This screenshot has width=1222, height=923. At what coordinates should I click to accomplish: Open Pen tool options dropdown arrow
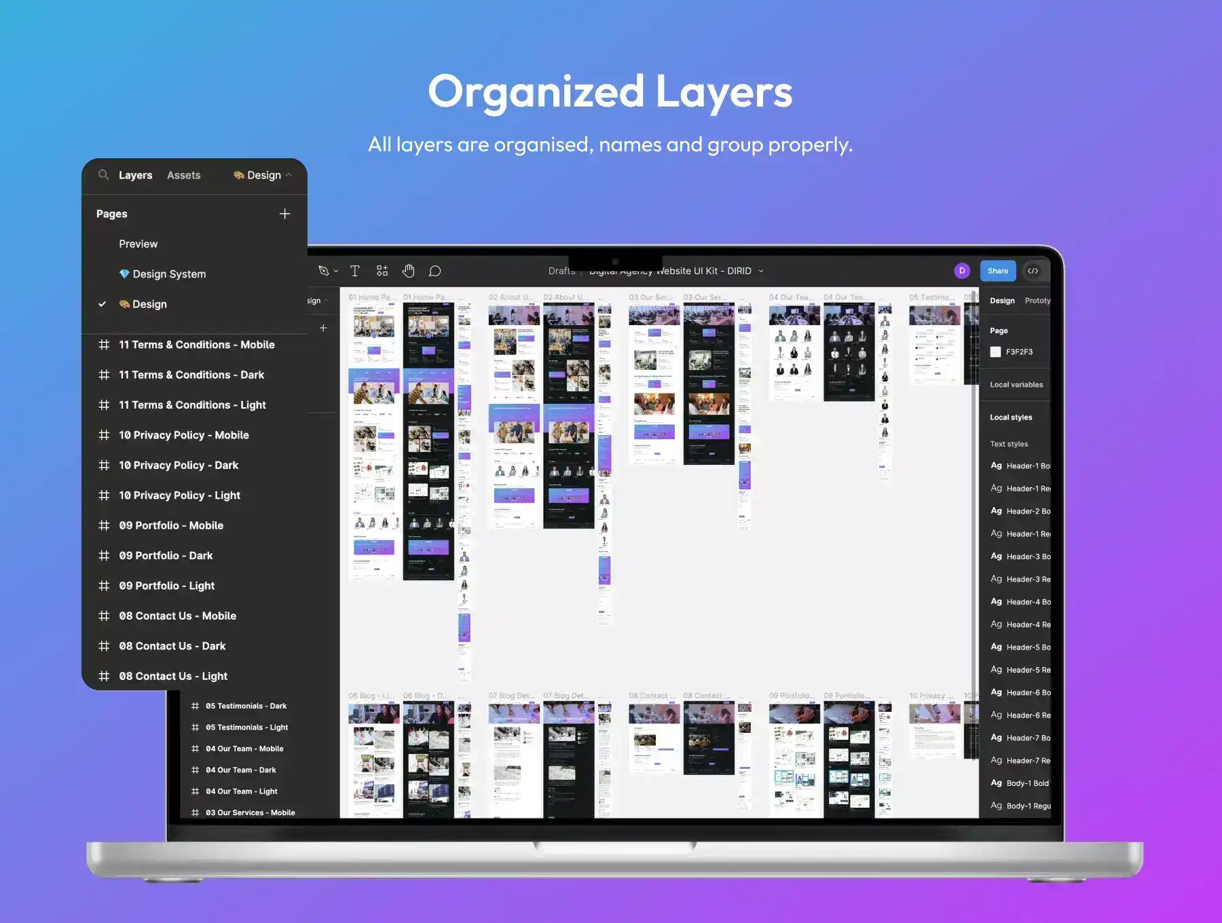click(x=336, y=271)
